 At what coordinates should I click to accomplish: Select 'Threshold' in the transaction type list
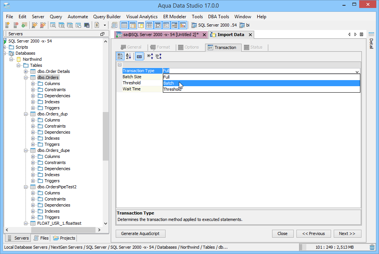point(261,89)
